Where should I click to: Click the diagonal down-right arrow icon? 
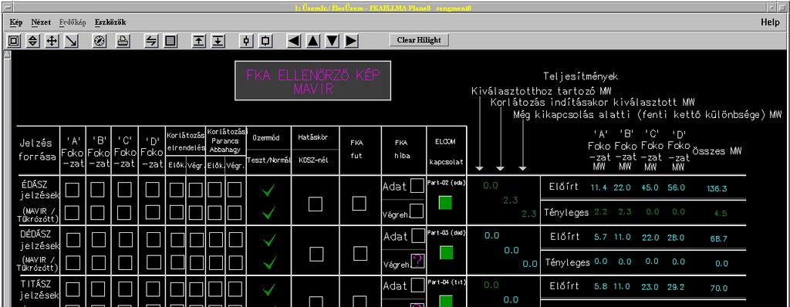click(x=72, y=41)
